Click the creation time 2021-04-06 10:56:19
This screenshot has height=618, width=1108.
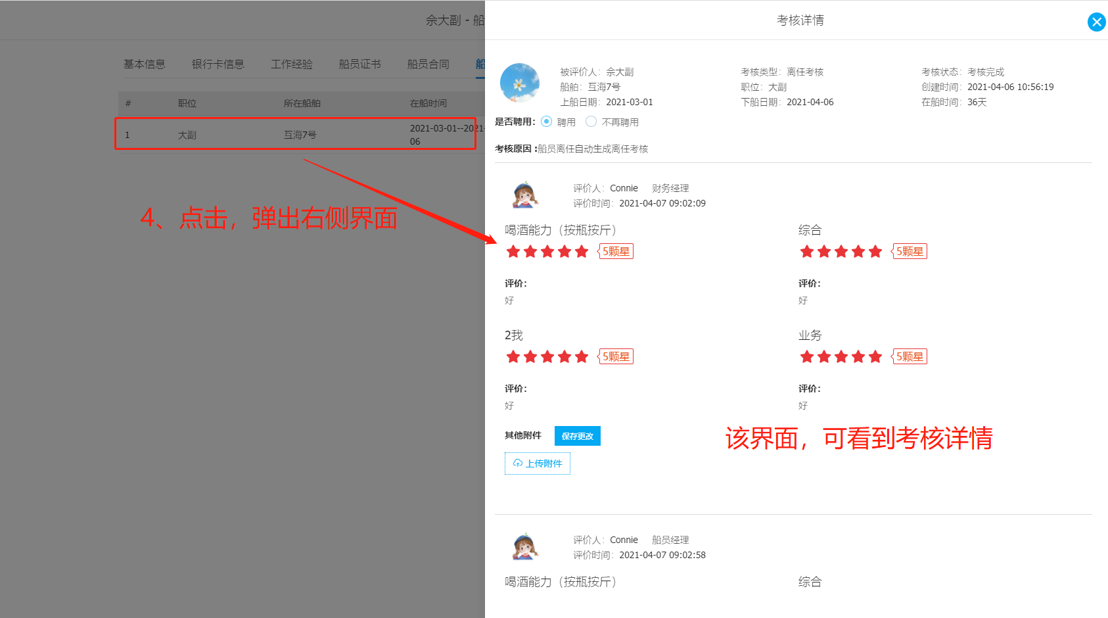coord(1011,87)
